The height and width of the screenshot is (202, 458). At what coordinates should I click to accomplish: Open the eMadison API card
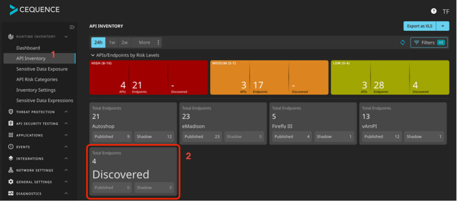click(x=223, y=123)
